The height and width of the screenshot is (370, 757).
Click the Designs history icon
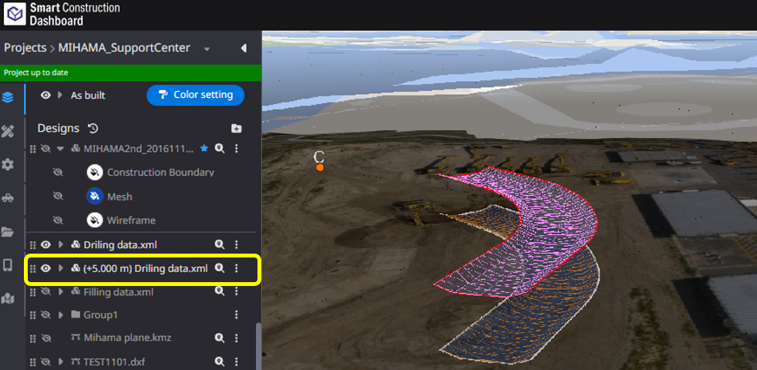(x=93, y=128)
